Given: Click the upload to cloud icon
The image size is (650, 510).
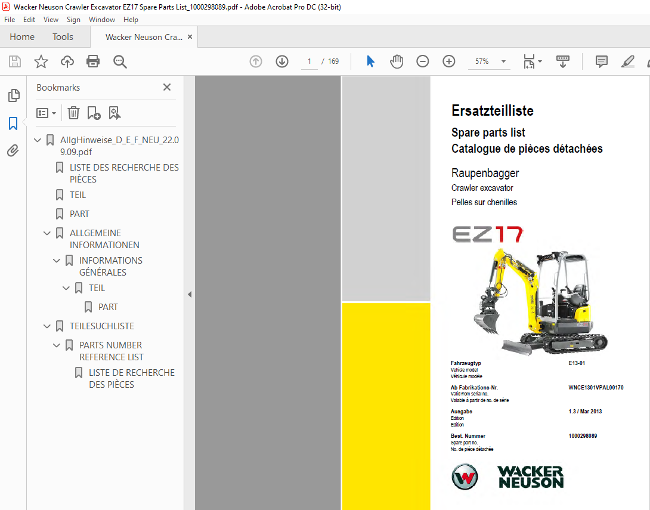Looking at the screenshot, I should 67,61.
